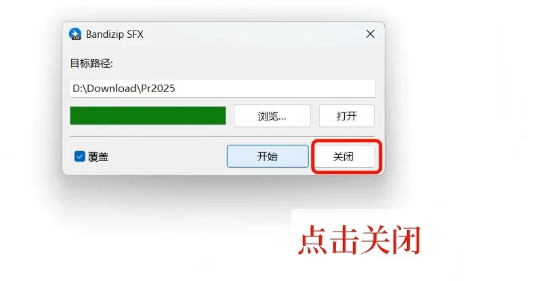Click the green extraction progress bar

point(148,115)
